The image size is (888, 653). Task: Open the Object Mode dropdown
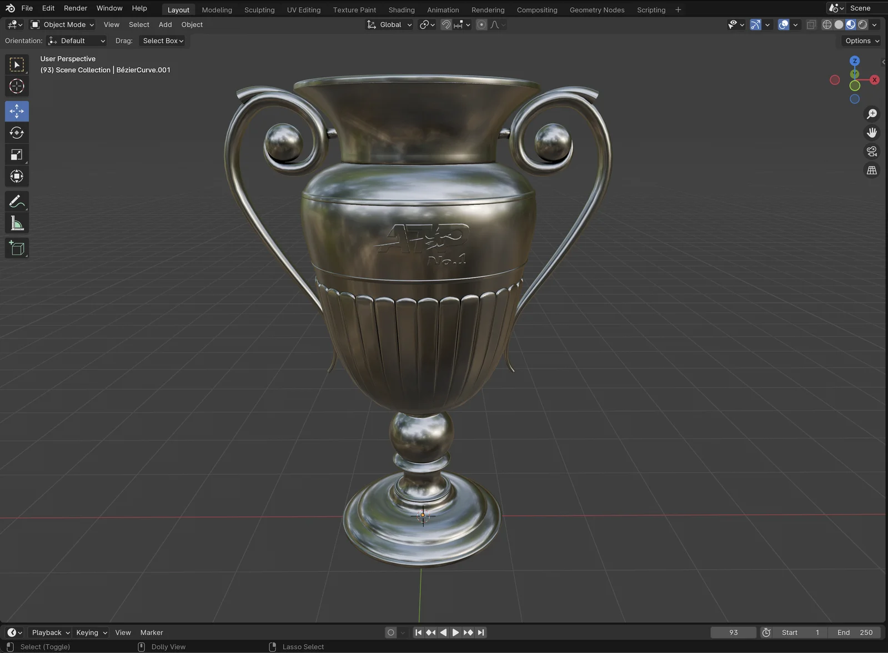[x=62, y=24]
